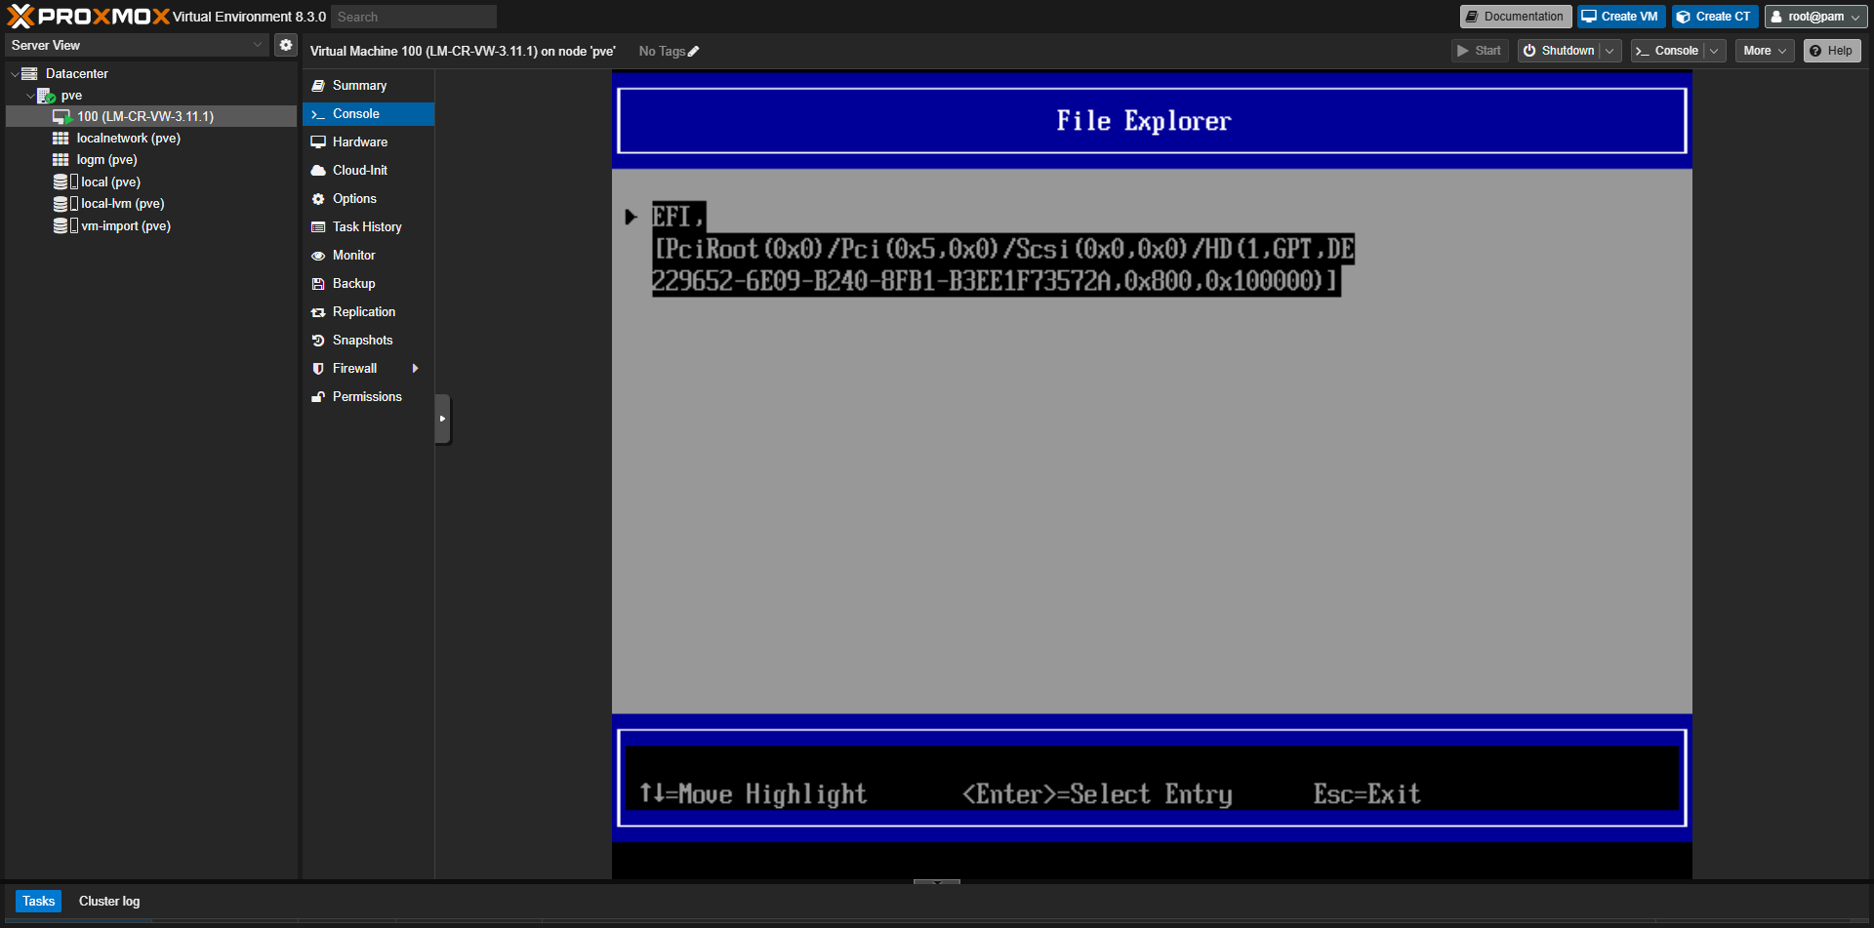The width and height of the screenshot is (1874, 928).
Task: Click the Replication arrows icon
Action: (318, 311)
